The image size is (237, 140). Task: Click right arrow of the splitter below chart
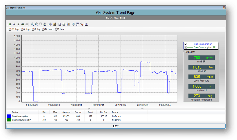click(142, 109)
